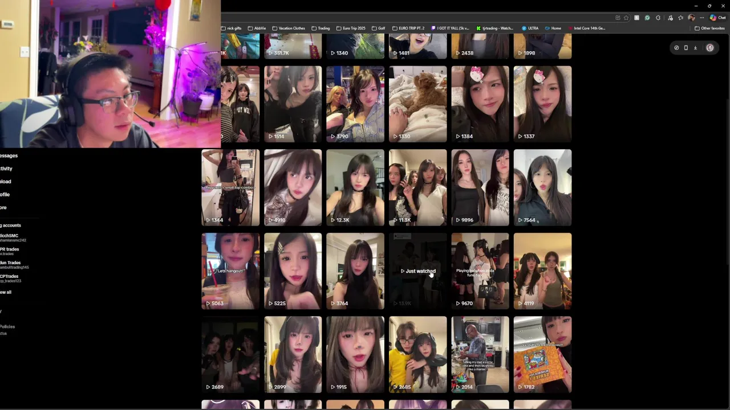Open the browser profile avatar
Image resolution: width=730 pixels, height=410 pixels.
691,18
